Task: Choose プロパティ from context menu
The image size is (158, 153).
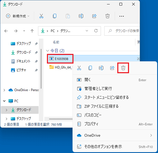Action: 115,124
